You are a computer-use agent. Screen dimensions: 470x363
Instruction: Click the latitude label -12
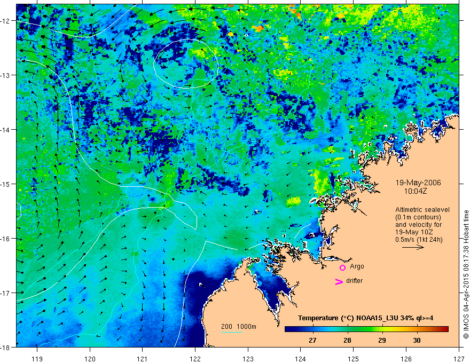coord(6,21)
